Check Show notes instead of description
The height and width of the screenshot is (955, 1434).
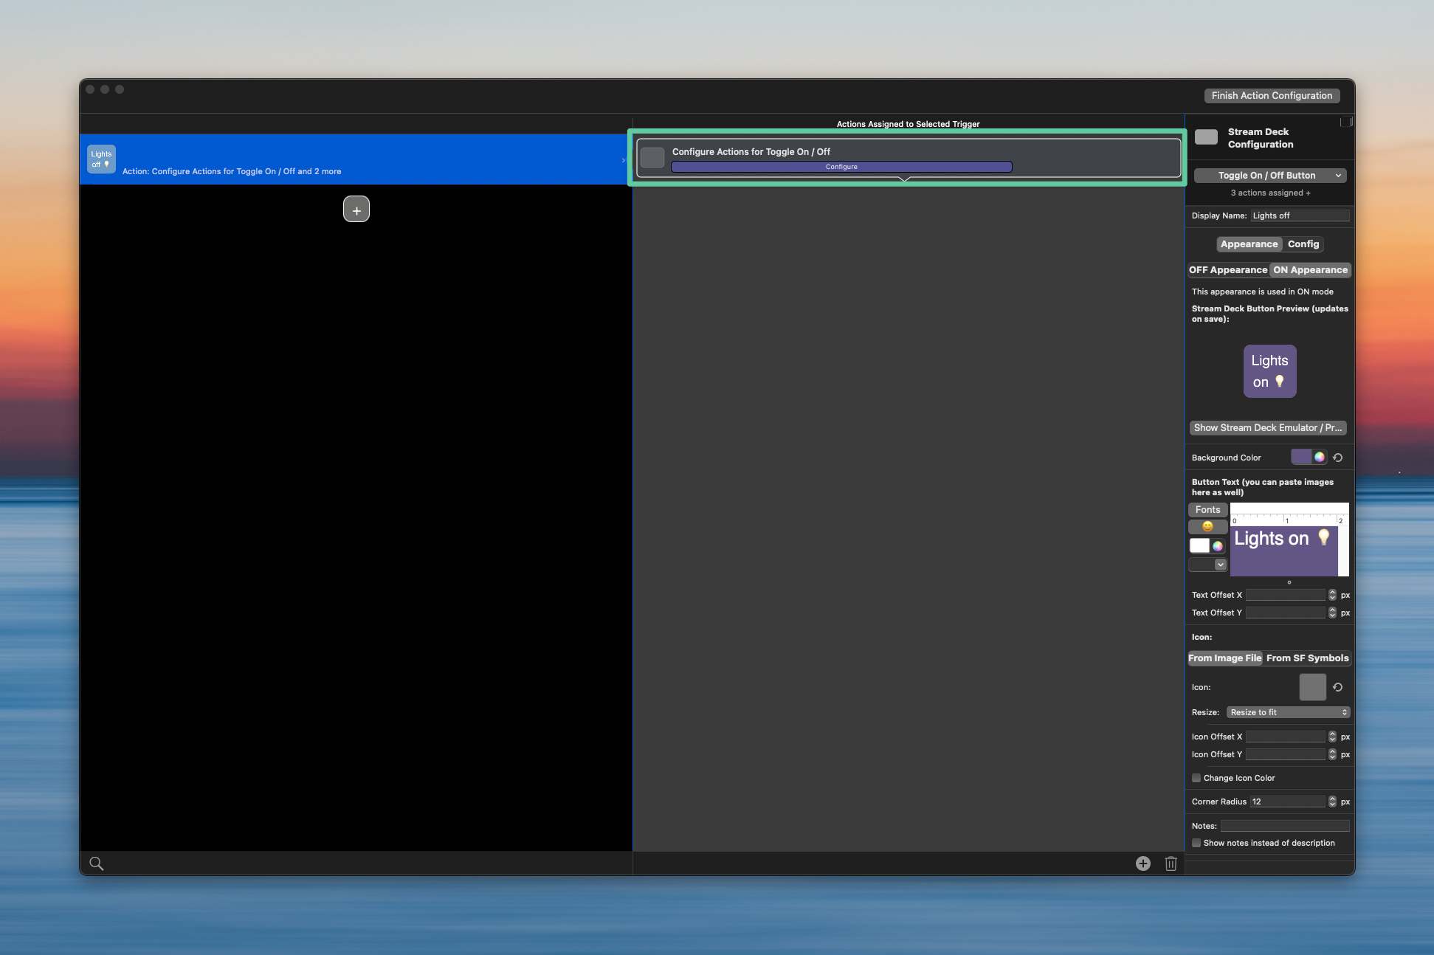click(1196, 843)
